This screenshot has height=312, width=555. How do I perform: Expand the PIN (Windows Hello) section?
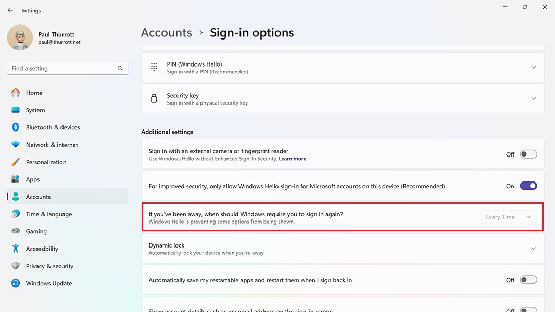533,68
